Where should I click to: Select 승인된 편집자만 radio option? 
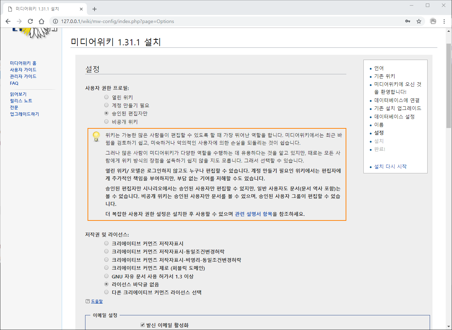coord(106,113)
